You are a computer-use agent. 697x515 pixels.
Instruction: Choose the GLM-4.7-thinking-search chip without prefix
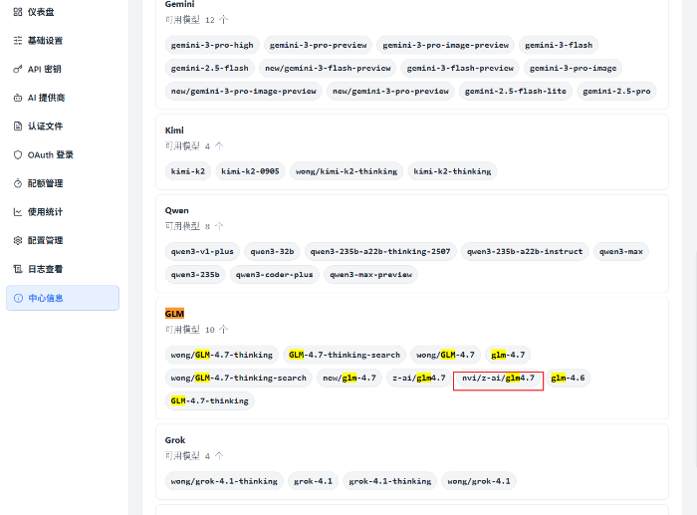(x=344, y=355)
